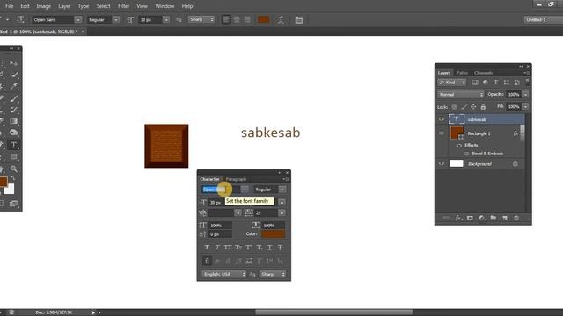
Task: Toggle visibility of Effects on Rectangle 1
Action: click(x=459, y=146)
